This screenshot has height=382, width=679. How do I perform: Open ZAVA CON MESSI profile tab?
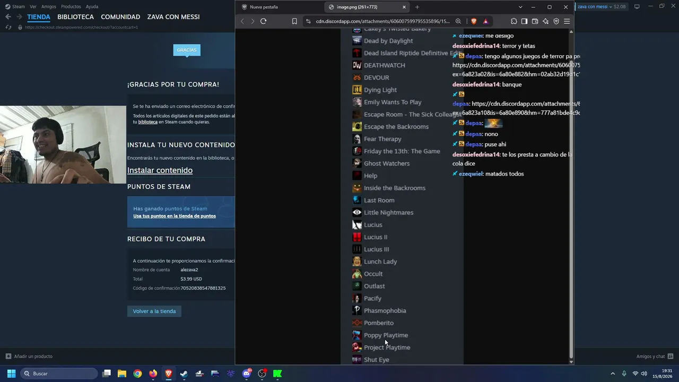coord(173,17)
